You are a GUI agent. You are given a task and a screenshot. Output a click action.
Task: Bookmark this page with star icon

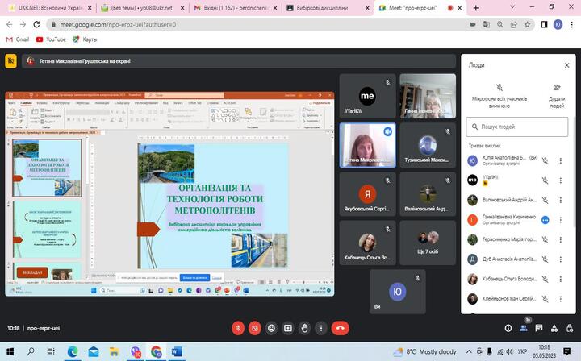[527, 24]
